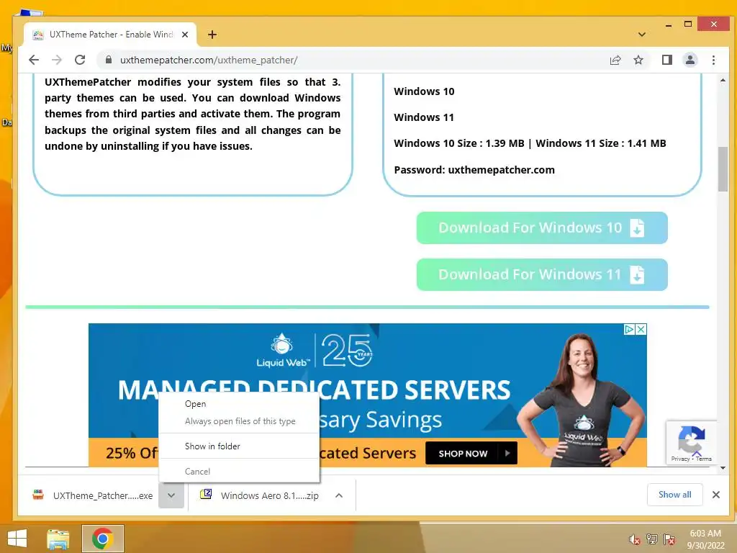Open the tab search chevron
737x553 pixels.
[642, 35]
